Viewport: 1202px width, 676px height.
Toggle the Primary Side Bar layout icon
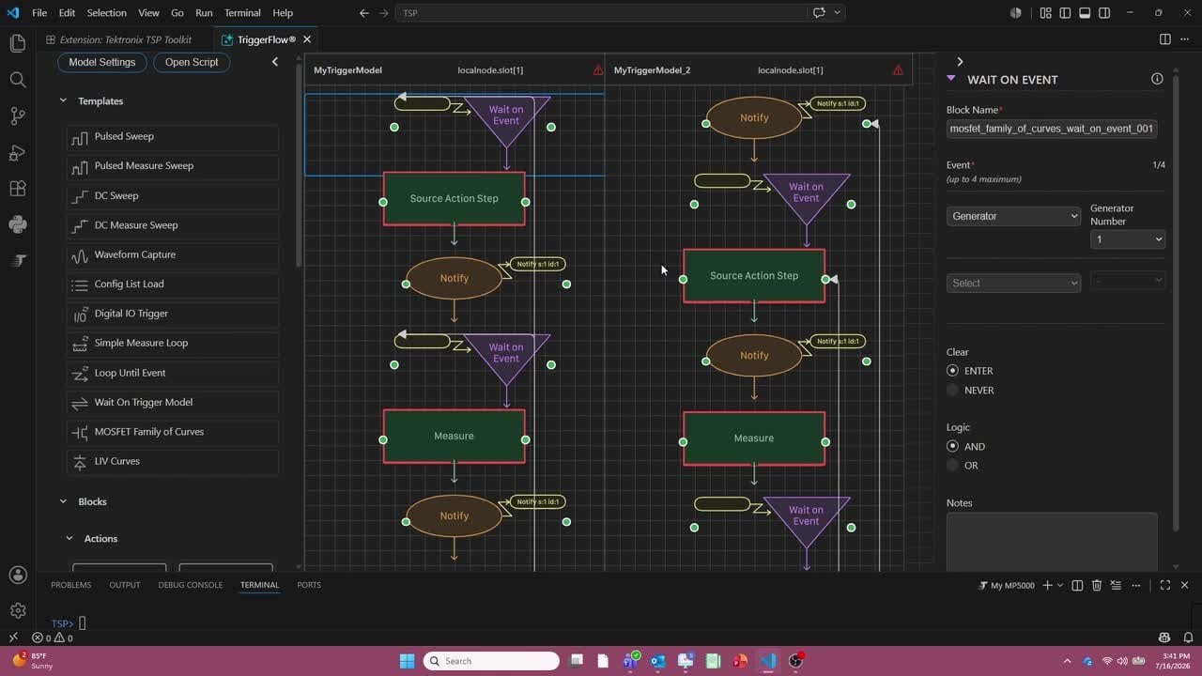(1065, 13)
